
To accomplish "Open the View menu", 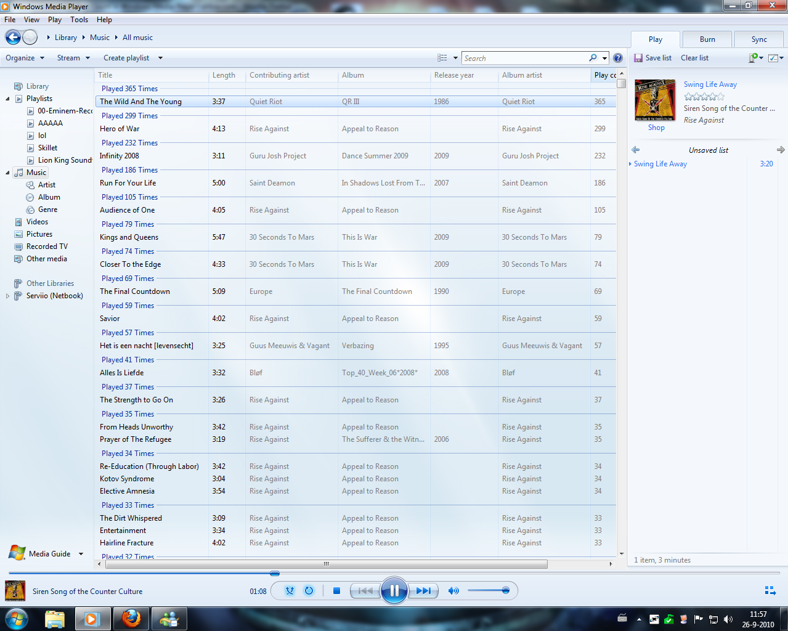I will (31, 20).
